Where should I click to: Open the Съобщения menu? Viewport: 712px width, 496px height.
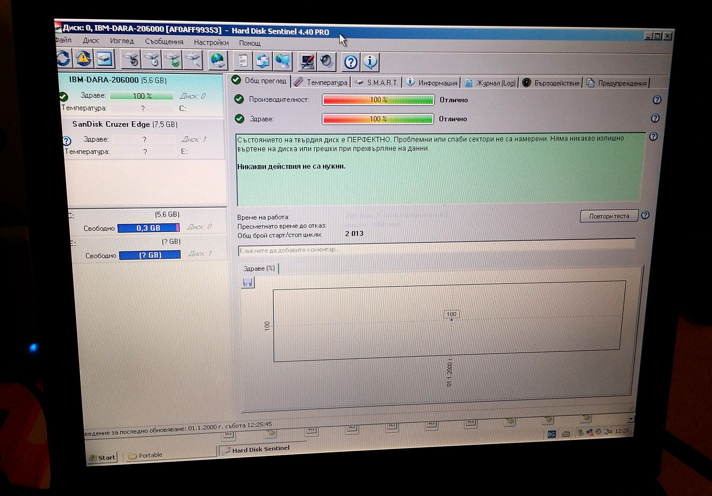[x=164, y=41]
